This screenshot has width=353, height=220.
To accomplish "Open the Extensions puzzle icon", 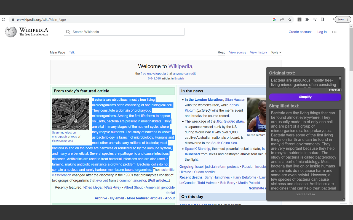I will [307, 20].
